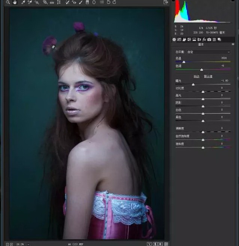Select the Hand tool

click(x=15, y=2)
